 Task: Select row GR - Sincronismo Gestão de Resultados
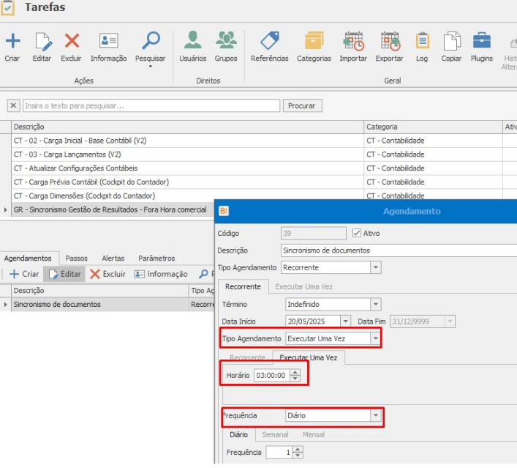[113, 209]
